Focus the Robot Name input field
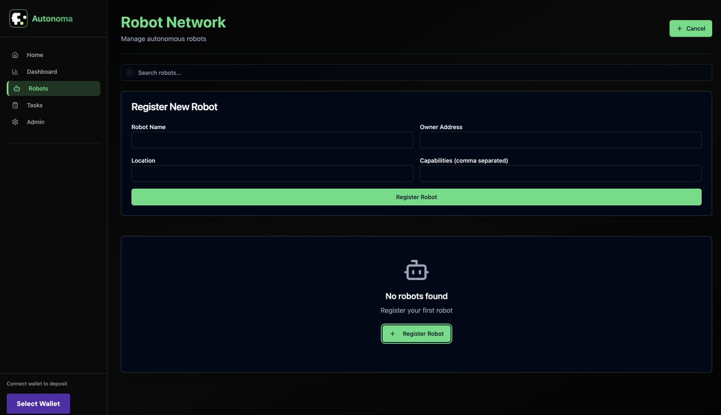The height and width of the screenshot is (415, 721). 272,140
